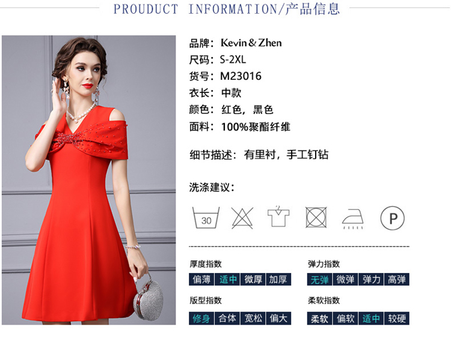Choose the 高弹 elasticity option

point(397,279)
